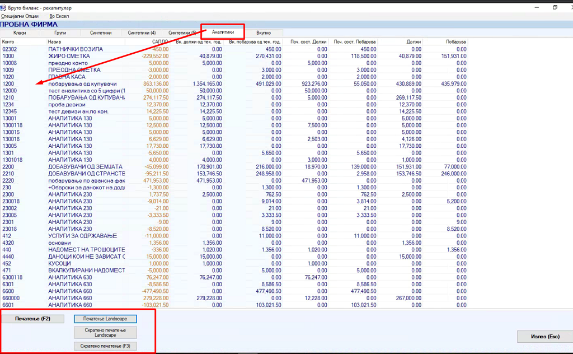Switch to the Класи tab
The image size is (573, 354).
pyautogui.click(x=20, y=33)
